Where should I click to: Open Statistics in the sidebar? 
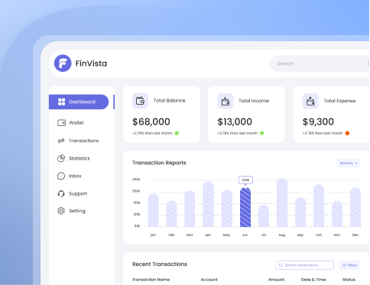point(73,158)
